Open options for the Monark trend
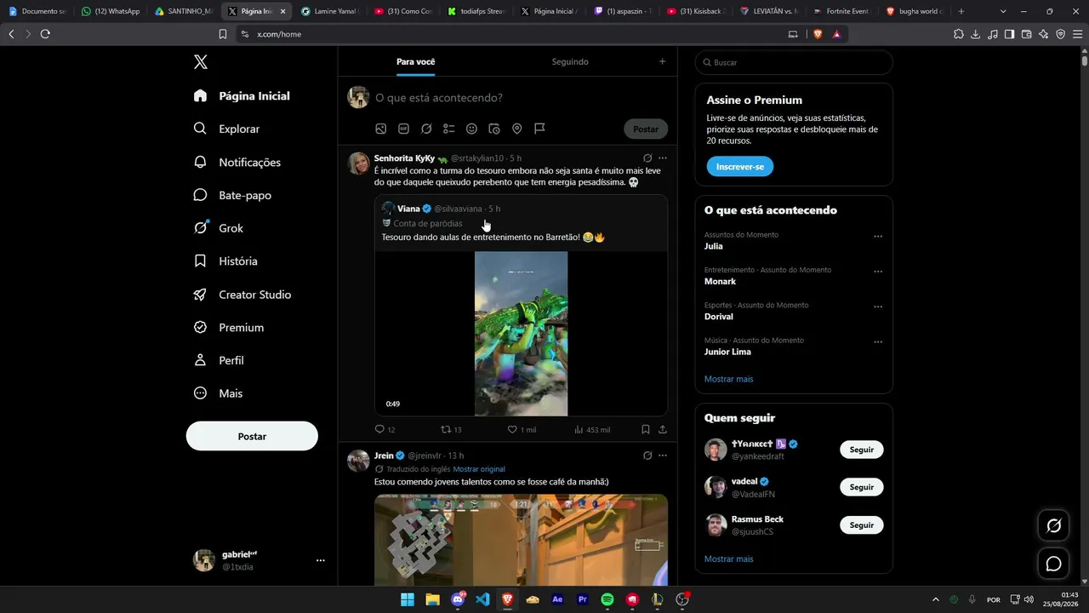 878,272
